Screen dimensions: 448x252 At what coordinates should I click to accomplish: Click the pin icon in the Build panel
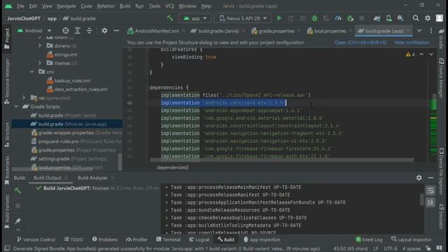[17, 221]
